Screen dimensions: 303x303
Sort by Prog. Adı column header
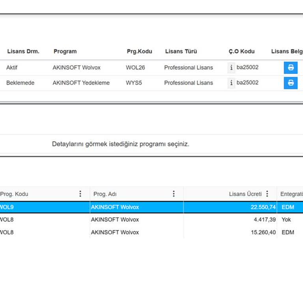(x=105, y=194)
